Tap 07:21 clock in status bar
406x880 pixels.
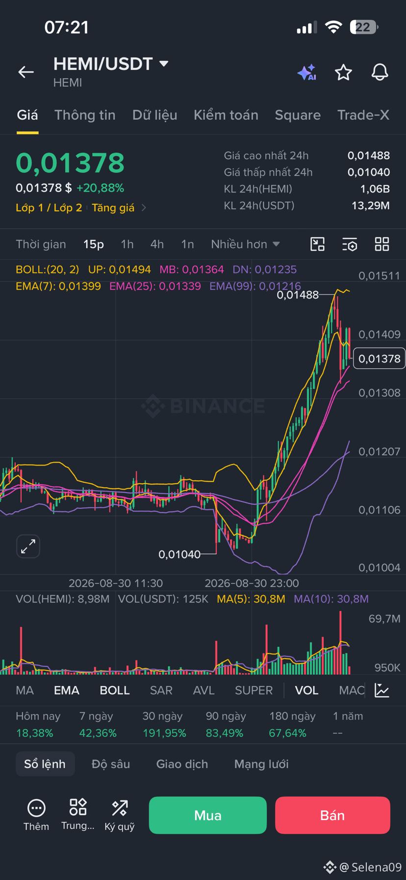(x=67, y=27)
